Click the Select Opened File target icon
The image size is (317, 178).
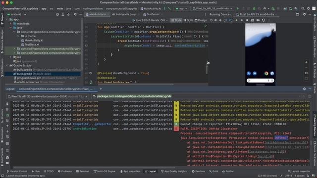click(x=57, y=14)
